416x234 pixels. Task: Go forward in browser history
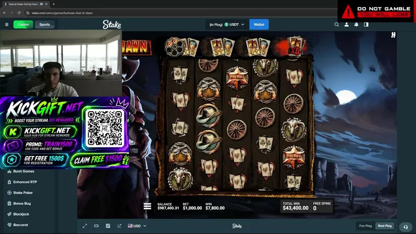pyautogui.click(x=12, y=13)
